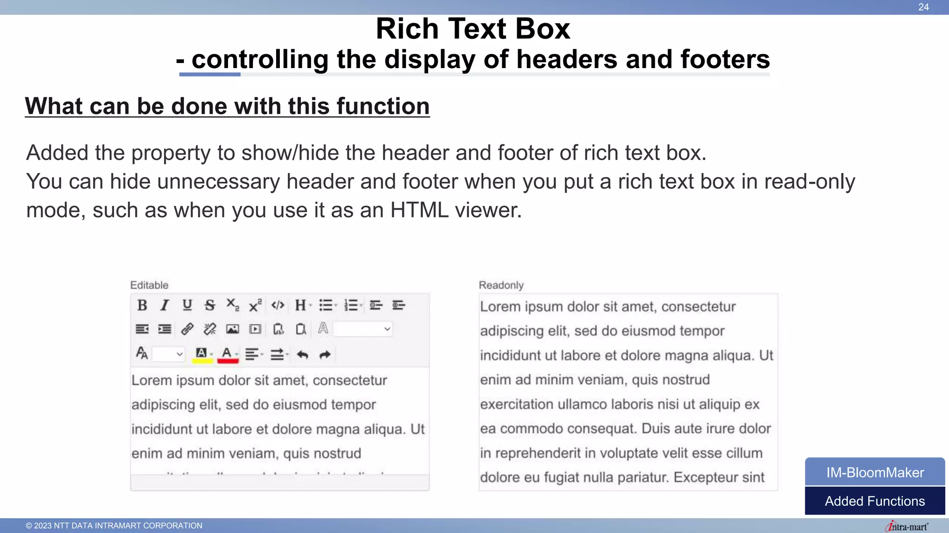
Task: Insert a video into the editor
Action: click(x=255, y=329)
